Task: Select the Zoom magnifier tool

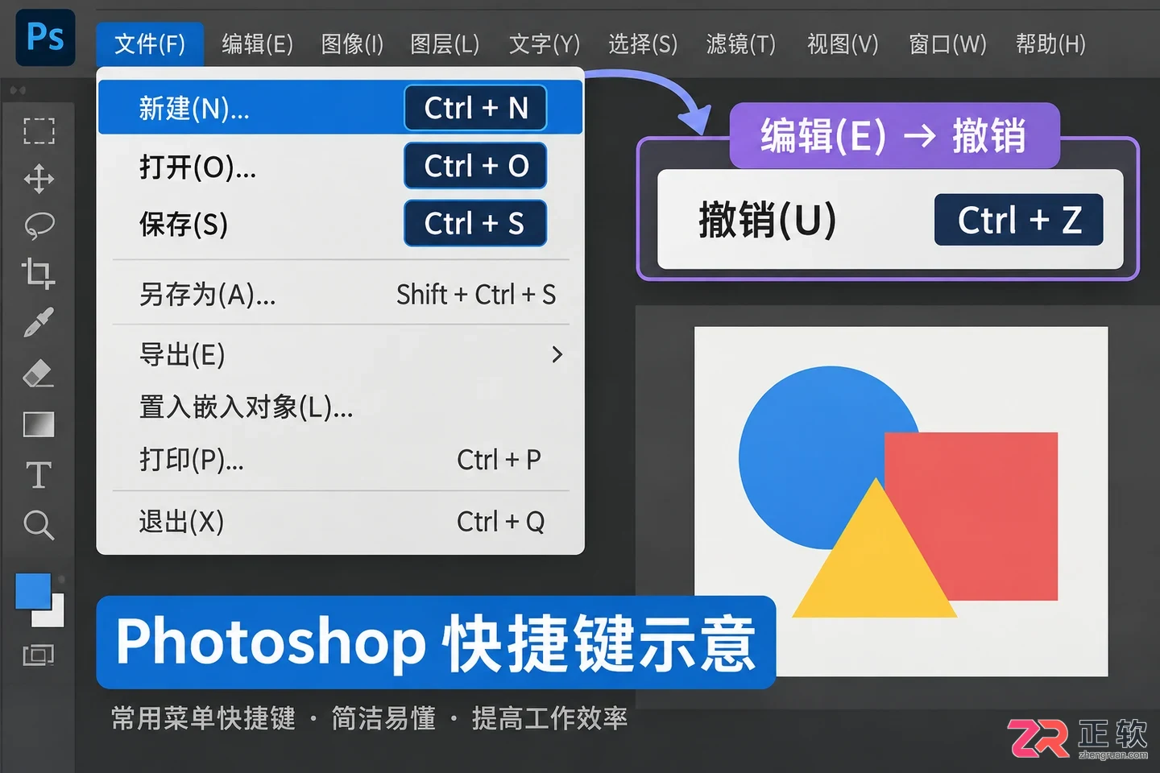Action: (39, 525)
